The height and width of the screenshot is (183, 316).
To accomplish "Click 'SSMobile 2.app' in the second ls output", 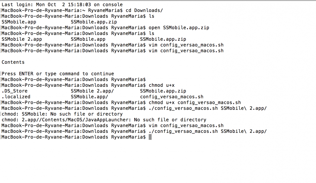I will point(22,39).
